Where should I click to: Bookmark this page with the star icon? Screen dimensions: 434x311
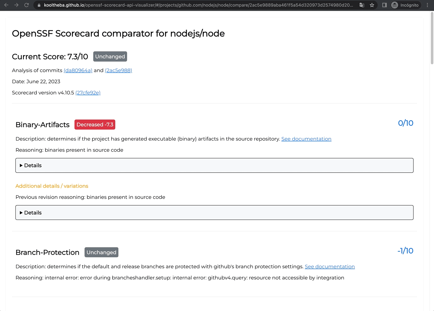(x=372, y=5)
